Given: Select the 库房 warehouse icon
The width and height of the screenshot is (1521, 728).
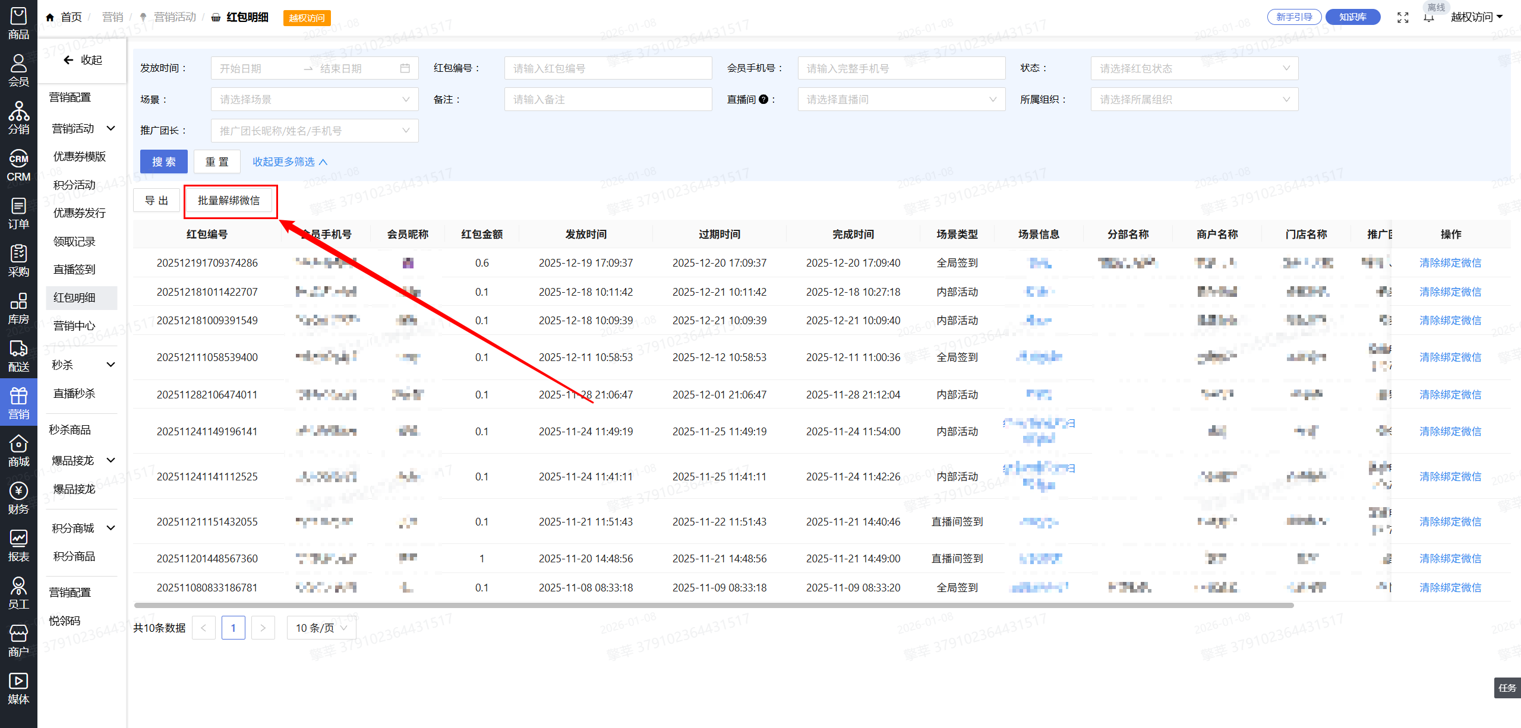Looking at the screenshot, I should 18,308.
